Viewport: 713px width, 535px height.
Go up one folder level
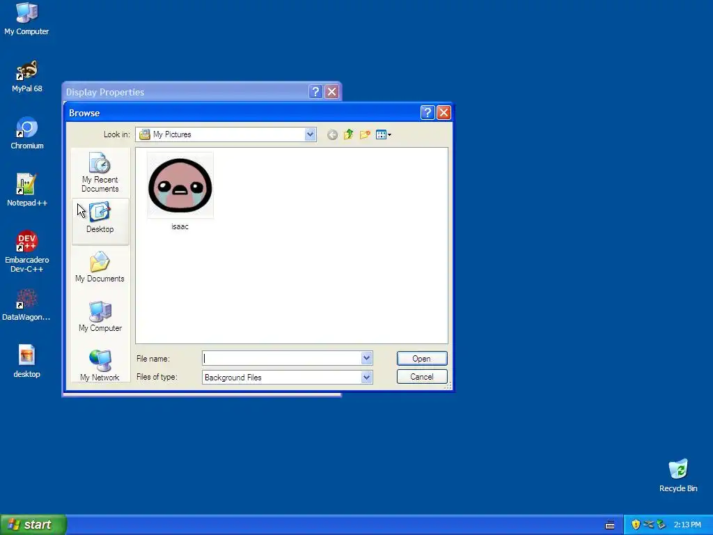coord(349,134)
